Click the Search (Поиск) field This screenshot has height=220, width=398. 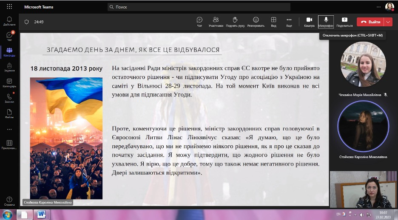click(199, 7)
